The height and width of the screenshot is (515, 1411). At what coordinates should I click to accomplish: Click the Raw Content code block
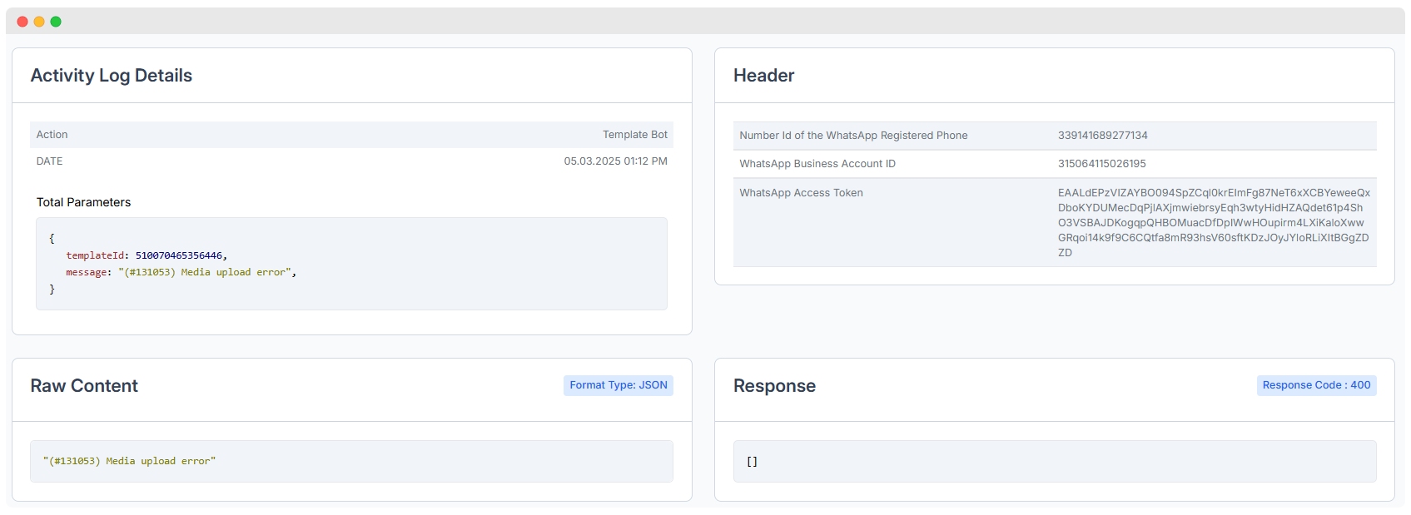click(351, 461)
